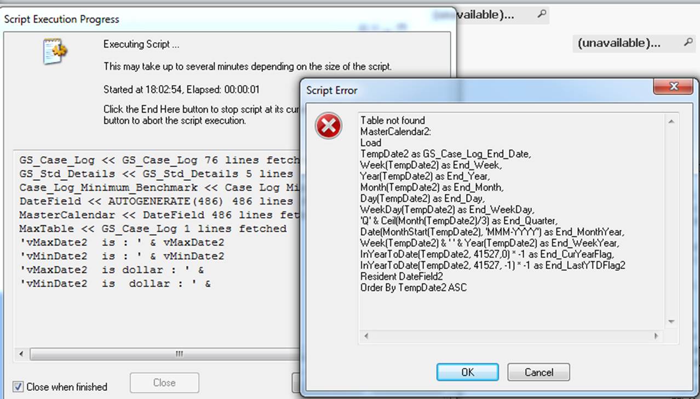Click the right arrow of the error text scrollbar

[657, 335]
